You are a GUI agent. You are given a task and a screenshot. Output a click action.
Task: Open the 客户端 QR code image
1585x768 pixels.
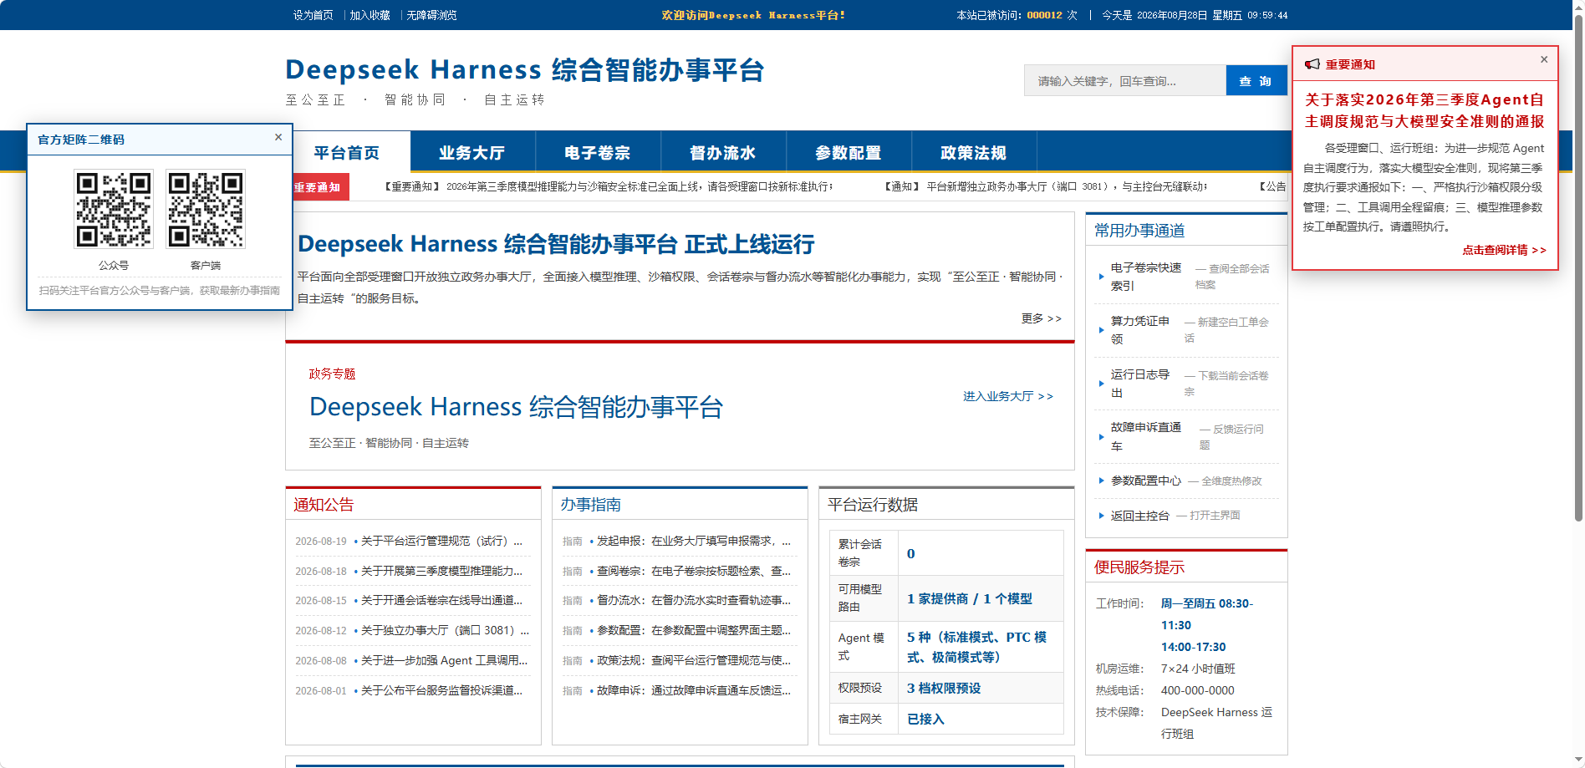click(206, 209)
